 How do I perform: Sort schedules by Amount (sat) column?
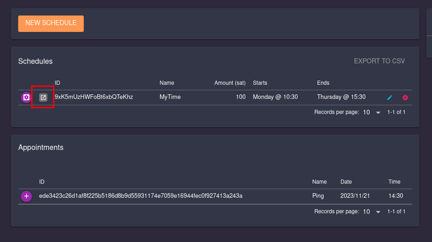(x=230, y=83)
